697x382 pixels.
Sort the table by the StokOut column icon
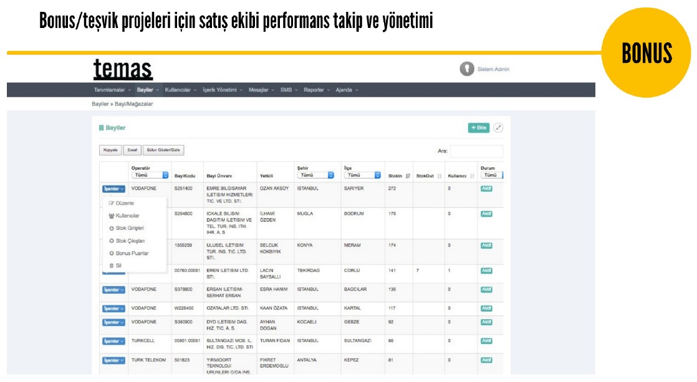click(x=439, y=176)
